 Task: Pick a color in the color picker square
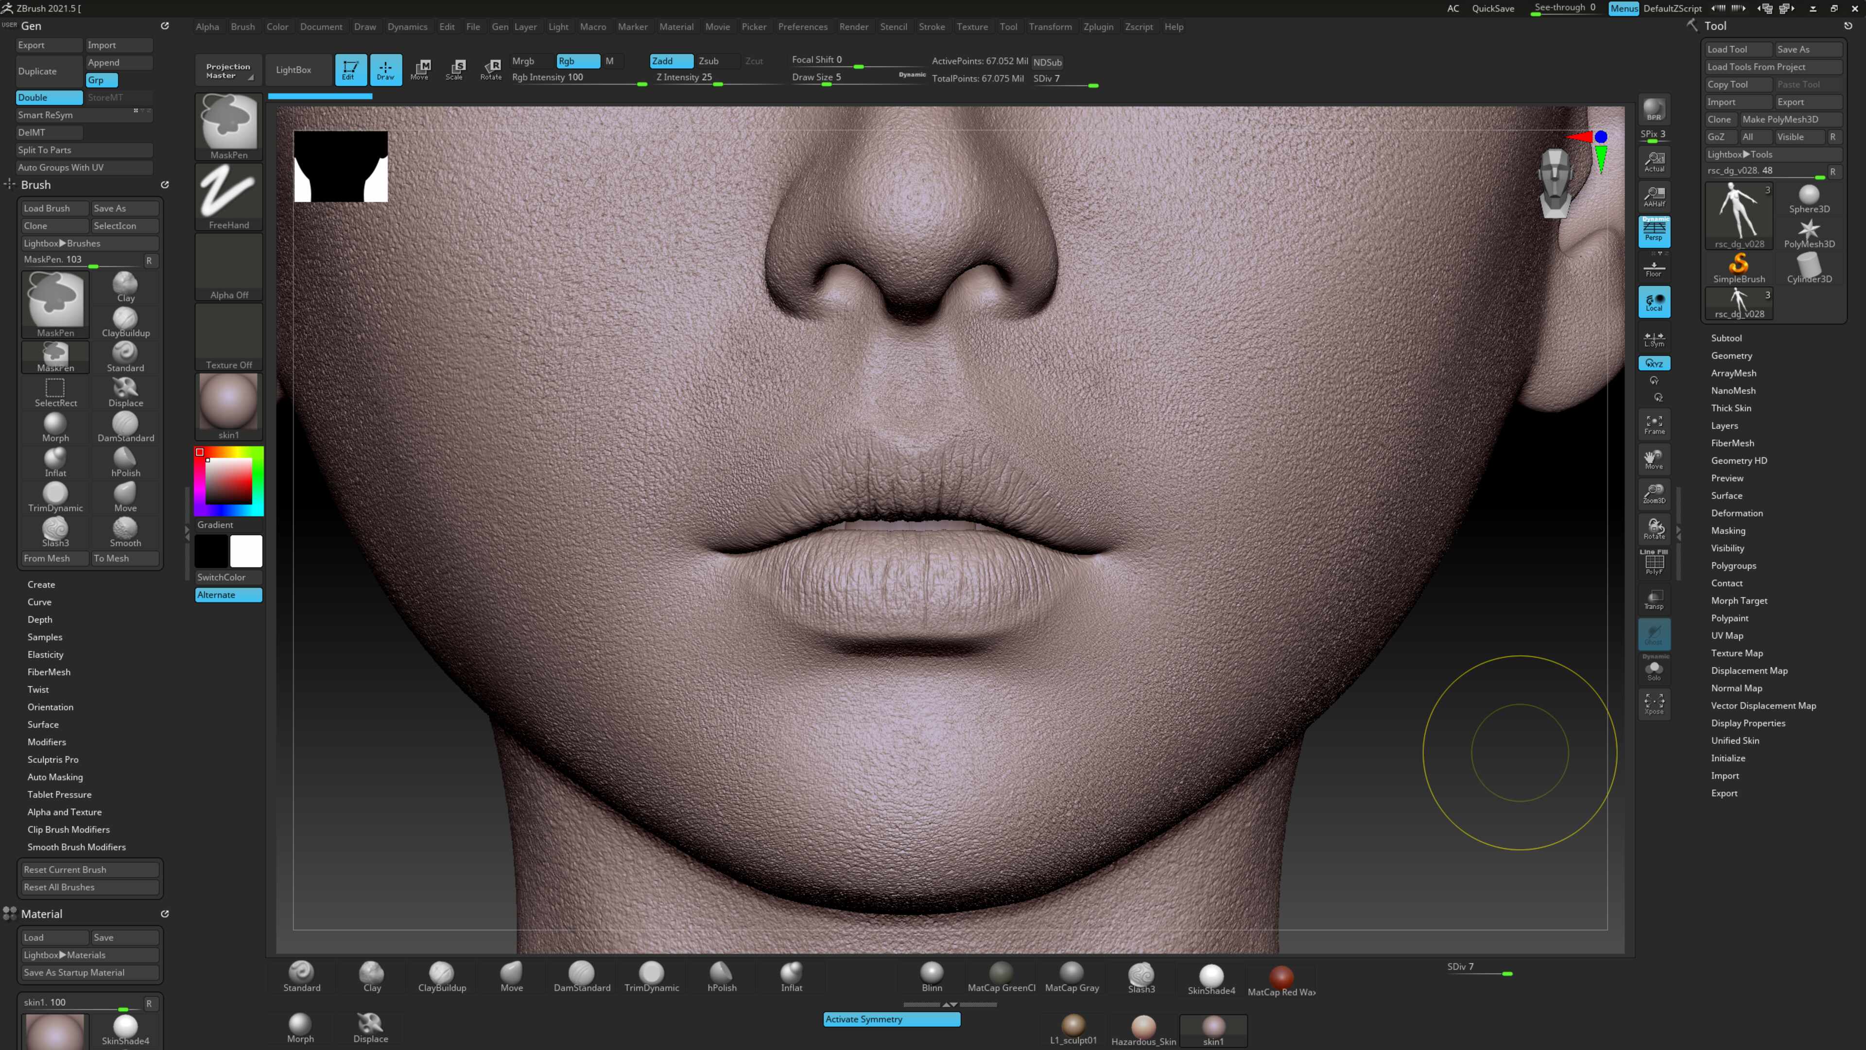coord(229,482)
